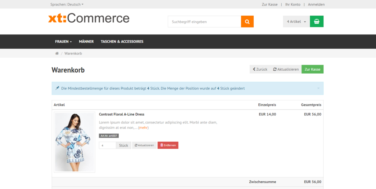The width and height of the screenshot is (376, 189).
Task: Expand the Sprachen: Deutsch language dropdown
Action: tap(67, 4)
